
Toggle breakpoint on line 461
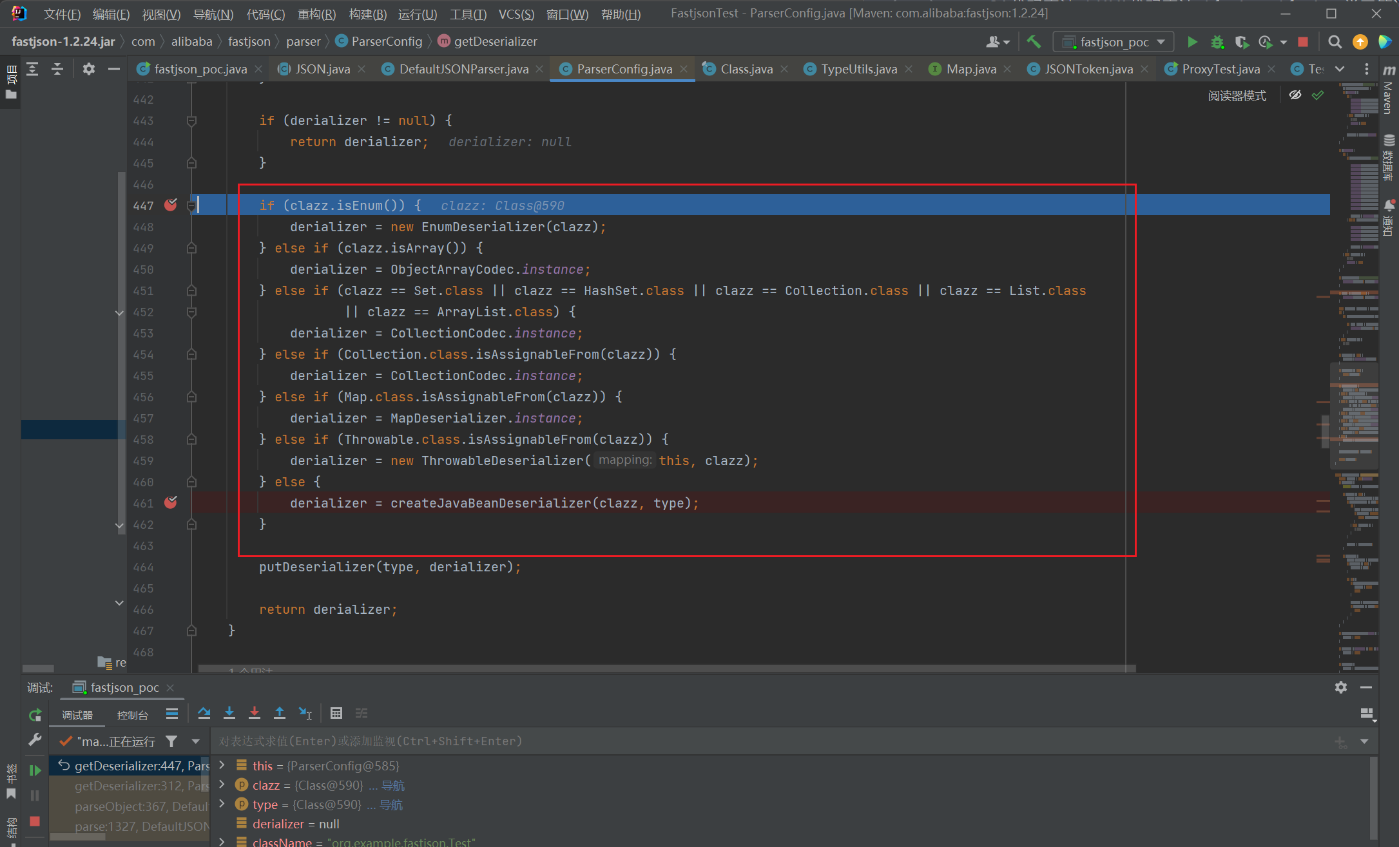coord(171,502)
